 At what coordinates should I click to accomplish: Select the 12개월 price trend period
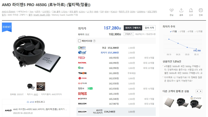(198, 31)
